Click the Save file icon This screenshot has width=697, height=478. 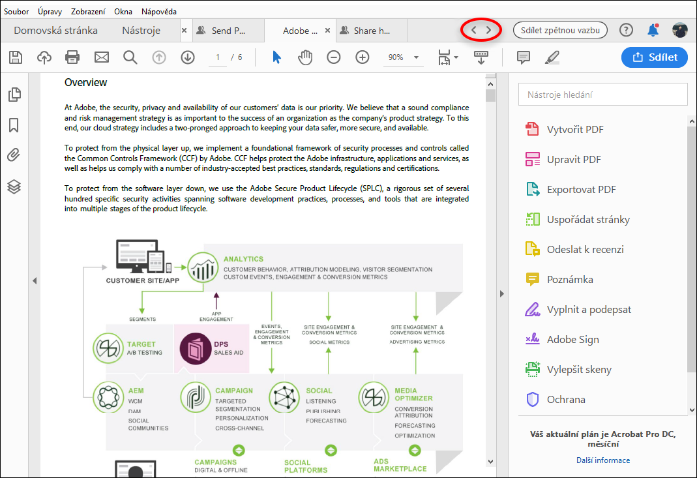(x=16, y=57)
